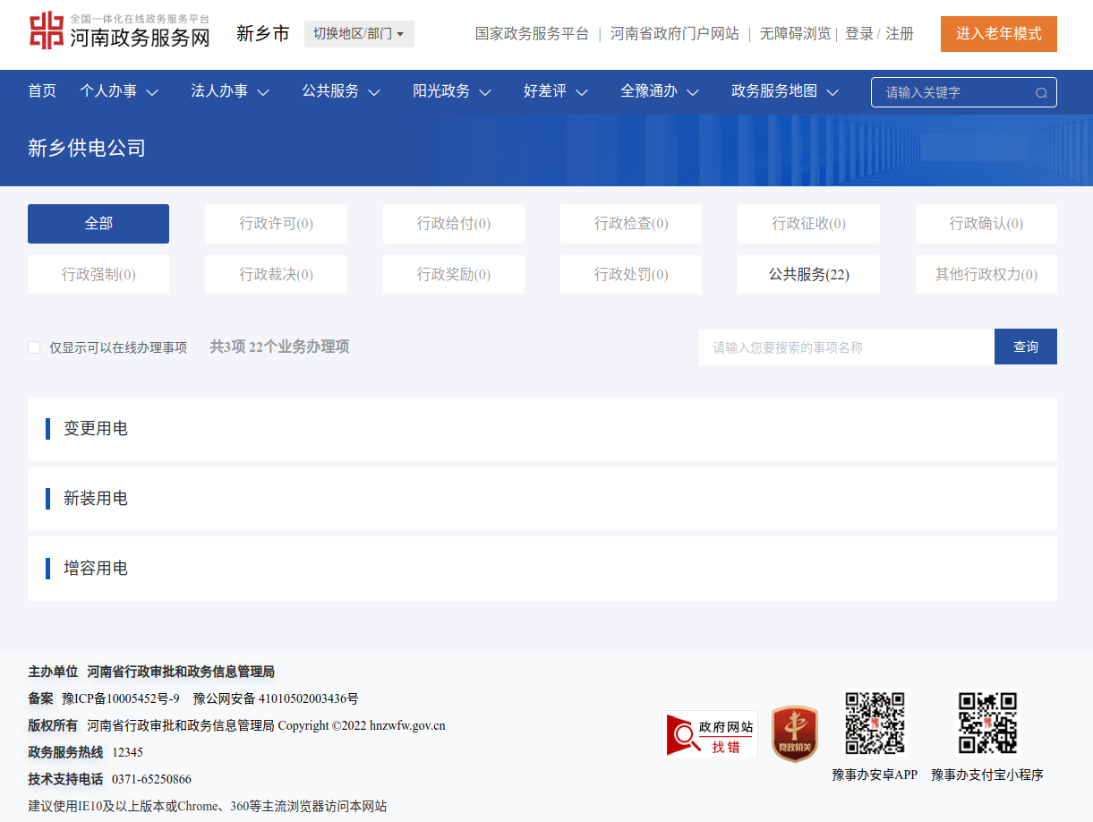
Task: Click the magnifier icon in the keyword search box
Action: (x=1041, y=92)
